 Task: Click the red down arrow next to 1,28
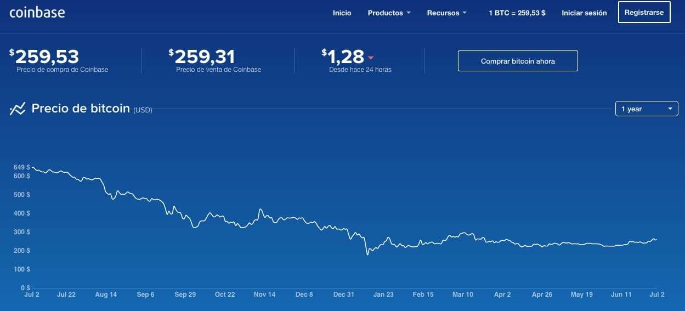[x=371, y=58]
